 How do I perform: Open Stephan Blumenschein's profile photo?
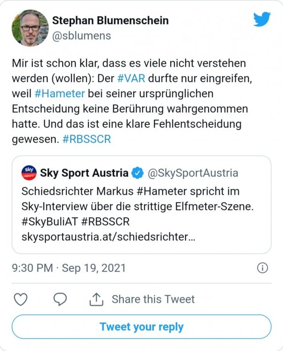tap(30, 28)
